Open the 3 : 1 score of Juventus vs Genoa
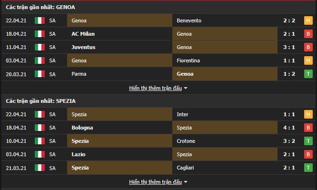The width and height of the screenshot is (317, 190). click(x=289, y=47)
